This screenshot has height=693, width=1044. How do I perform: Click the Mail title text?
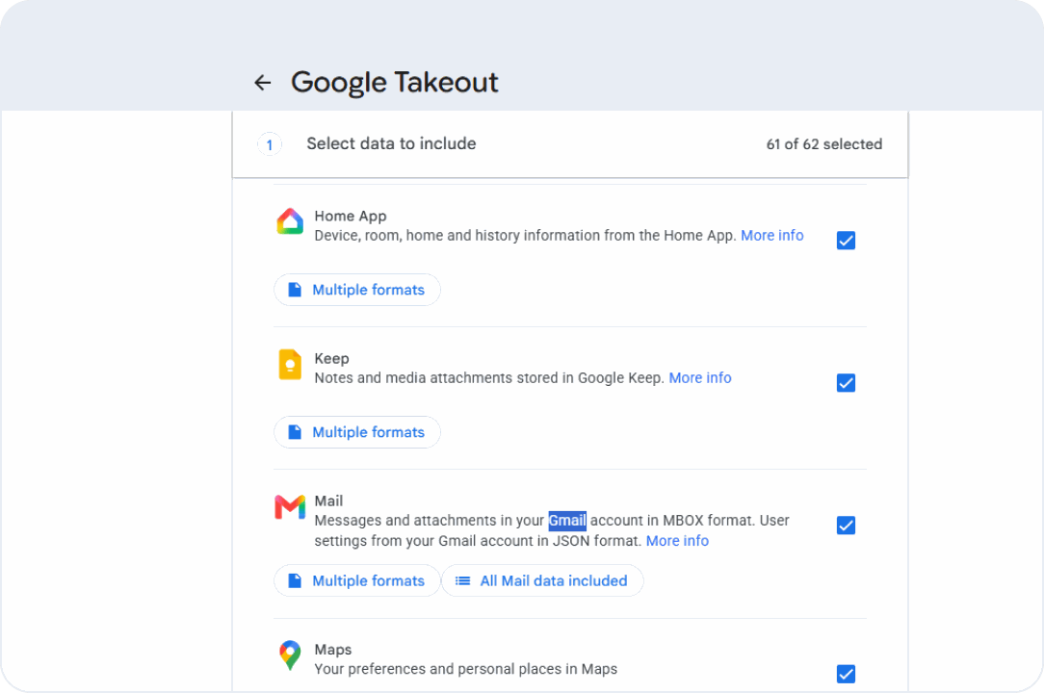point(329,500)
